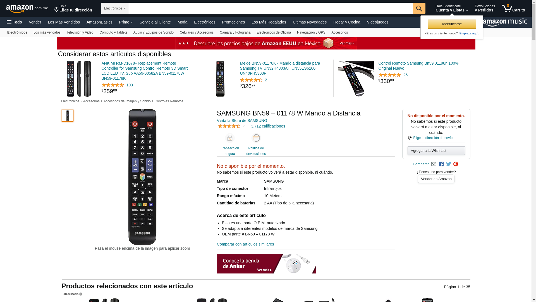The height and width of the screenshot is (302, 536).
Task: Open Cuenta y Listas dropdown
Action: (452, 8)
